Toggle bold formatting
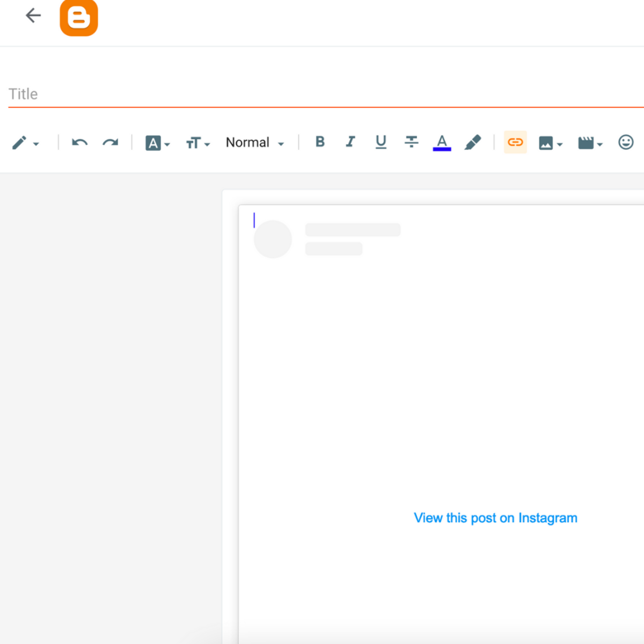This screenshot has width=644, height=644. pos(320,142)
